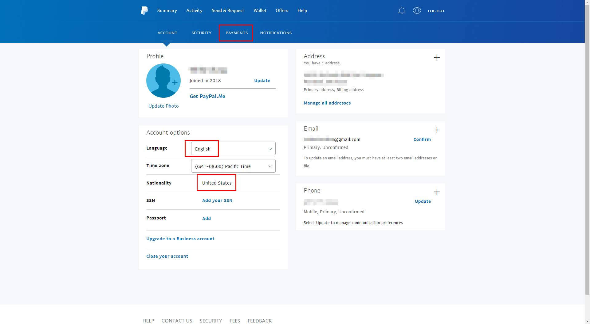Viewport: 590px width, 324px height.
Task: Click Confirm next to the email address
Action: pyautogui.click(x=422, y=139)
